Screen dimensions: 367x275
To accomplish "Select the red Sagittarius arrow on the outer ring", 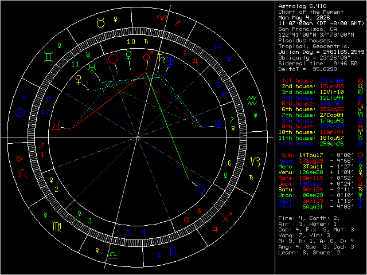I will click(227, 217).
